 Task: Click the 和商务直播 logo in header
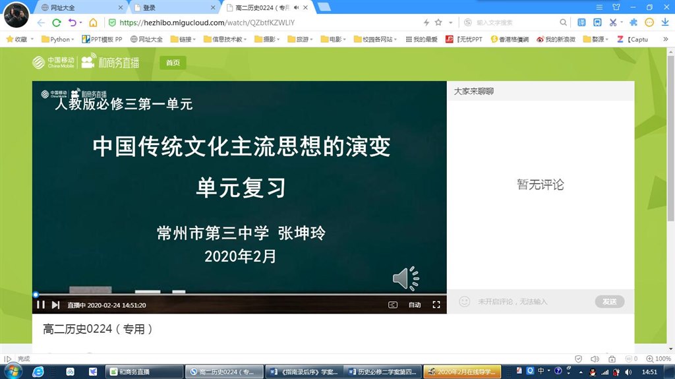tap(110, 61)
